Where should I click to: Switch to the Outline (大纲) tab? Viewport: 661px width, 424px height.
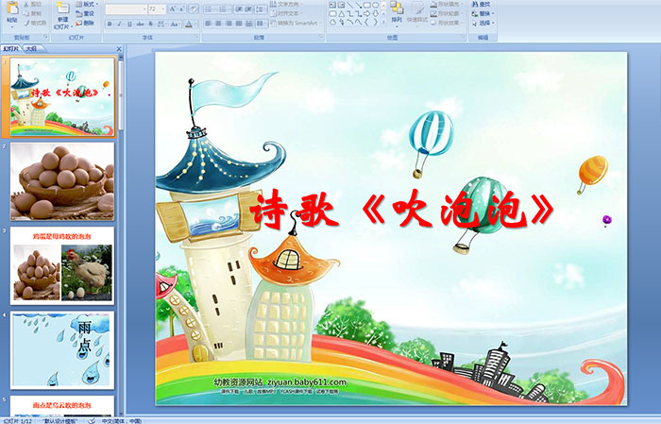click(x=30, y=48)
